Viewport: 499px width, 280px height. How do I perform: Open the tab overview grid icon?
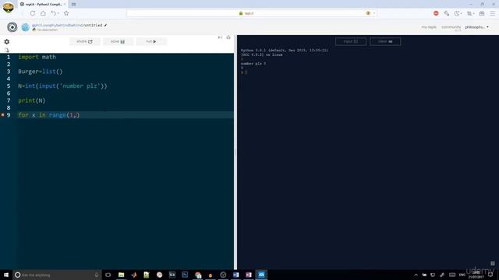(482, 13)
